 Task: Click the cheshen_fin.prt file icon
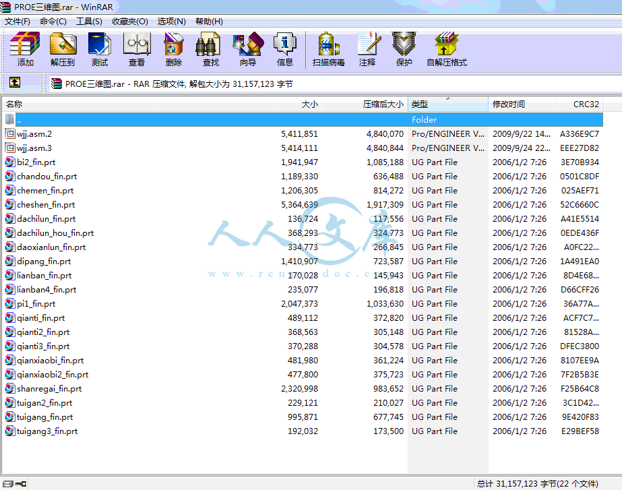click(10, 204)
